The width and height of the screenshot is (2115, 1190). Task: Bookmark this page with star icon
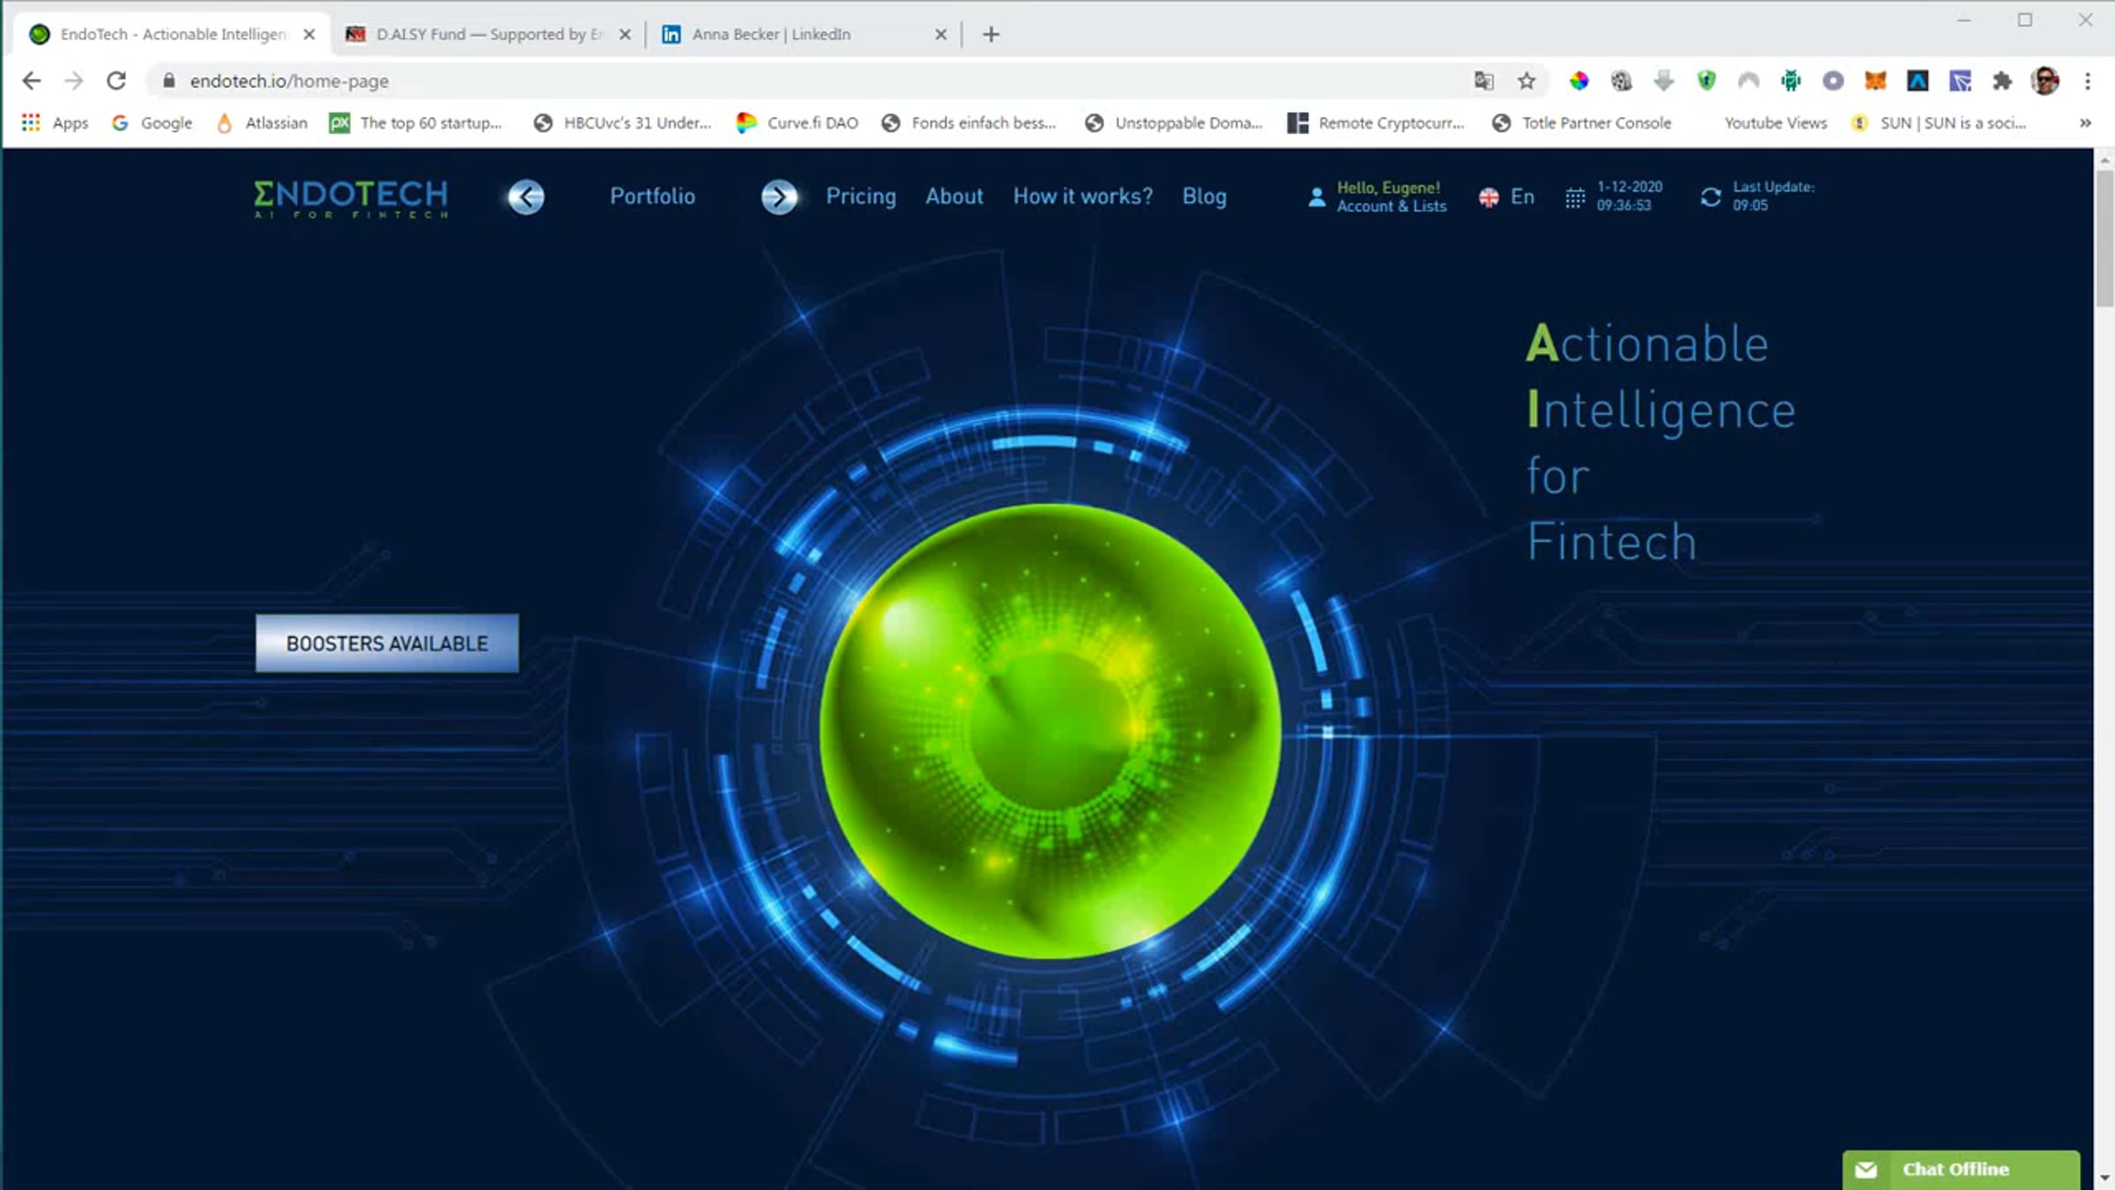(1526, 81)
